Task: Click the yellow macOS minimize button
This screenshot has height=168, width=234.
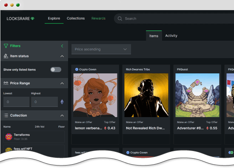Action: coord(12,5)
